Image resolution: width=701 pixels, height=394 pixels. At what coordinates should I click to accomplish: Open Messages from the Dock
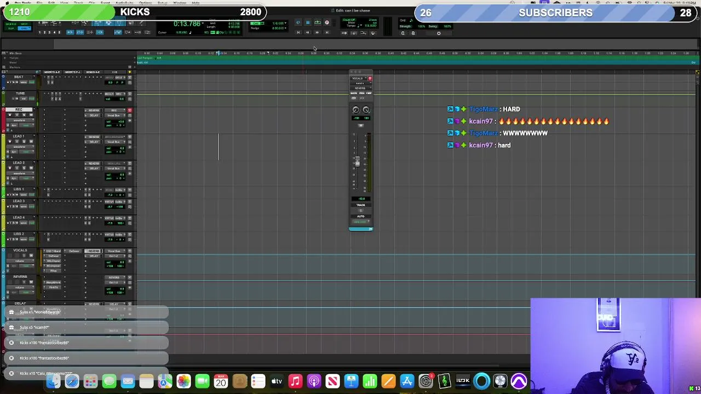(109, 381)
